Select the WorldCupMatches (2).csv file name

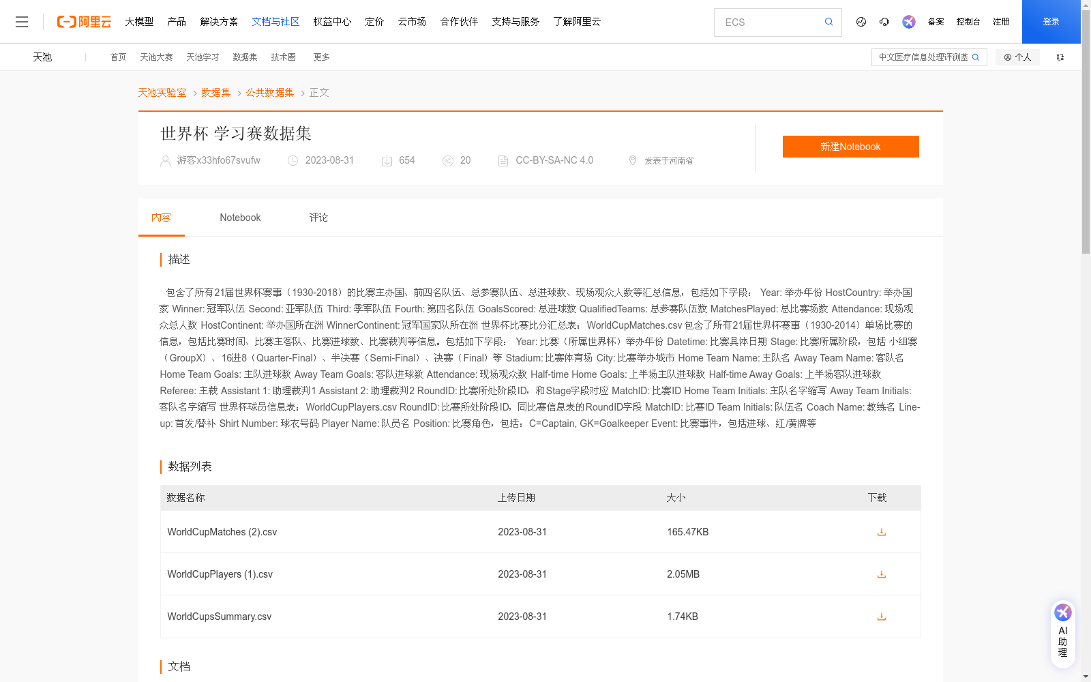coord(222,532)
